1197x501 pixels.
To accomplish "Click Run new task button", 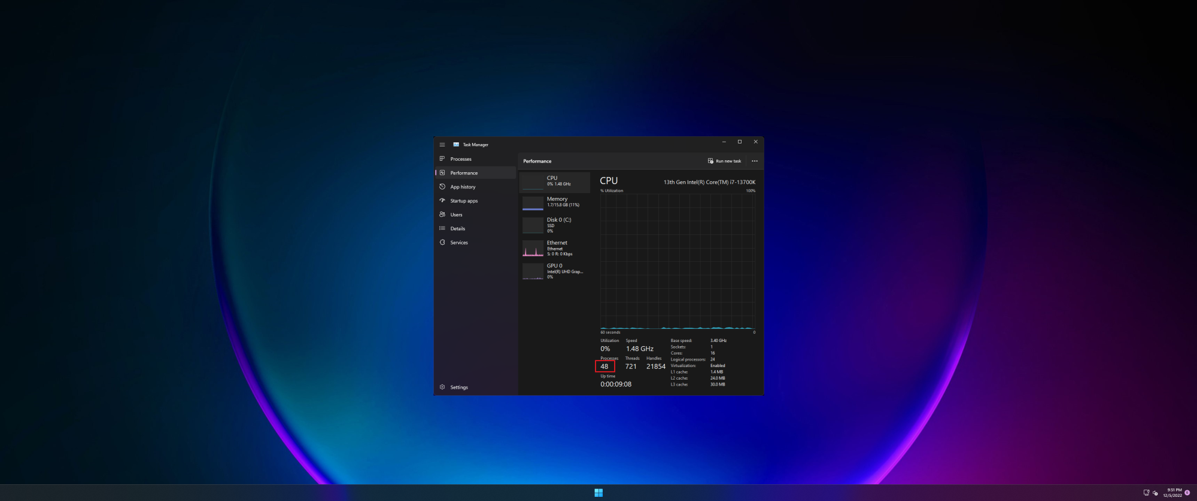I will [724, 161].
